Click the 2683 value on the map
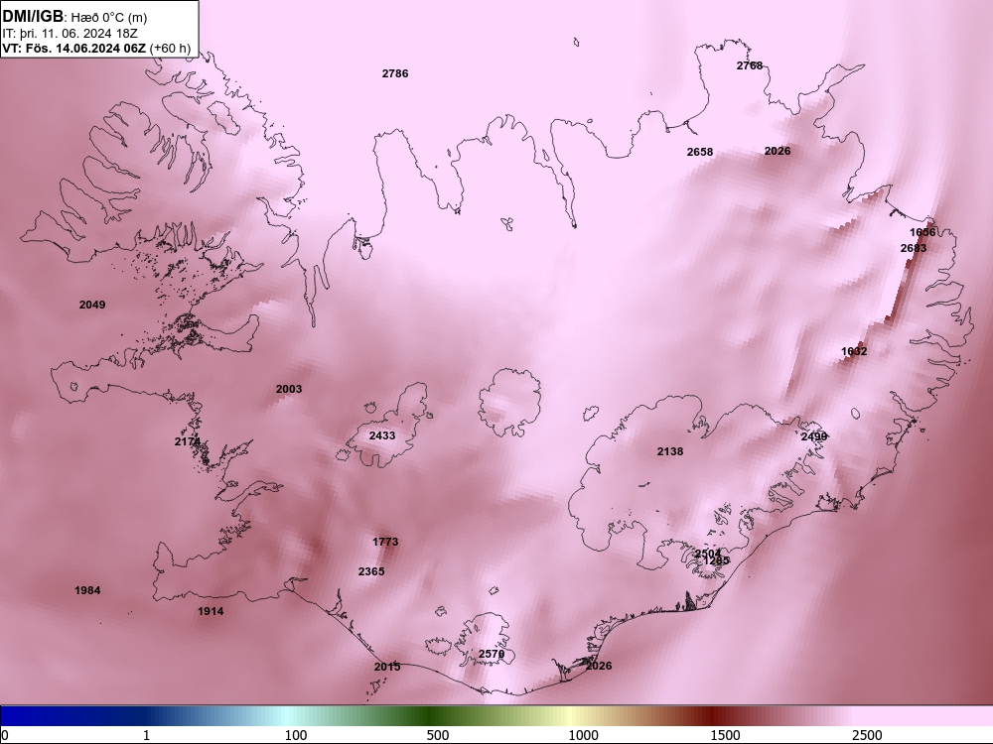 pyautogui.click(x=914, y=248)
